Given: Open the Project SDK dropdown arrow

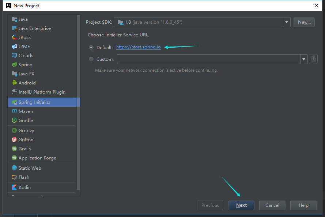Looking at the screenshot, I should coord(287,22).
